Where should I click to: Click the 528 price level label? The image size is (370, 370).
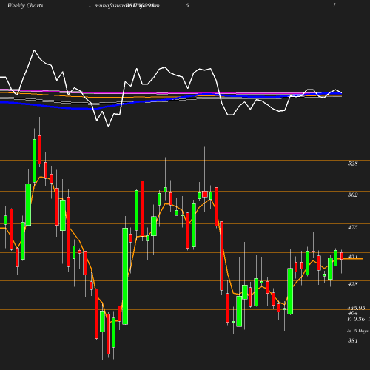[x=352, y=164]
